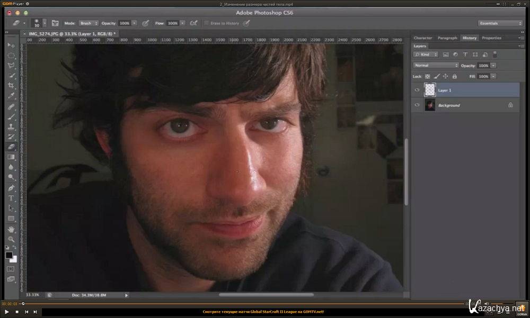
Task: Select the Clone Stamp tool
Action: [11, 126]
